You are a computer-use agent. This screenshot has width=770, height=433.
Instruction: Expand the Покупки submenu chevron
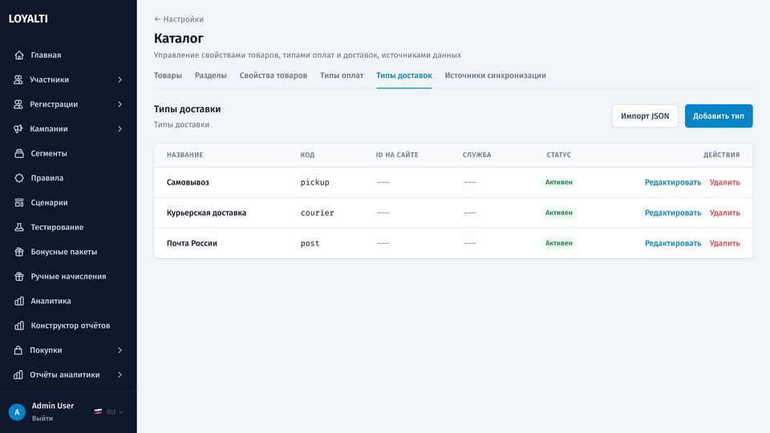(x=120, y=350)
